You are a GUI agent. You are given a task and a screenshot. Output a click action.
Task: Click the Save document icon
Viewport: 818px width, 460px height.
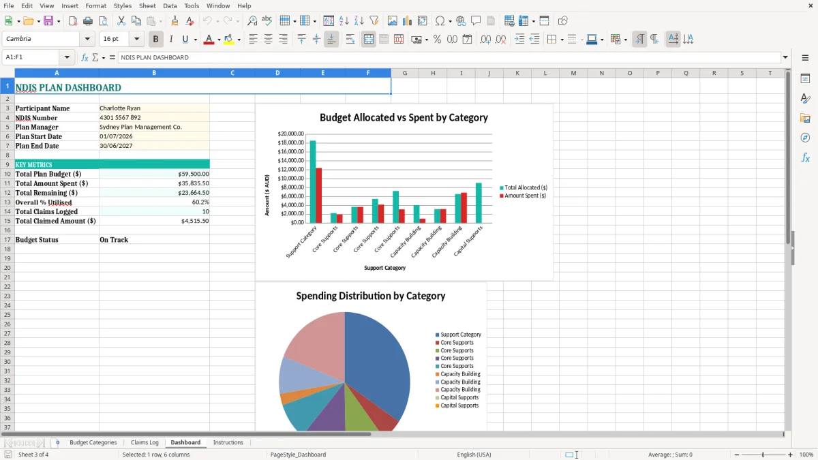click(48, 21)
